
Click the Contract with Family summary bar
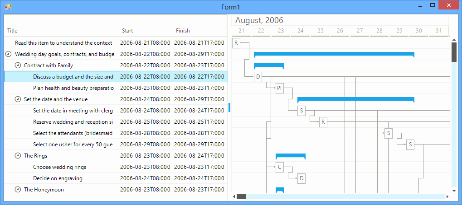click(x=269, y=65)
